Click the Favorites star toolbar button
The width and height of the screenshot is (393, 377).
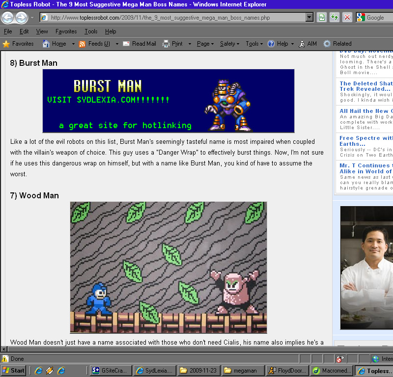point(18,44)
